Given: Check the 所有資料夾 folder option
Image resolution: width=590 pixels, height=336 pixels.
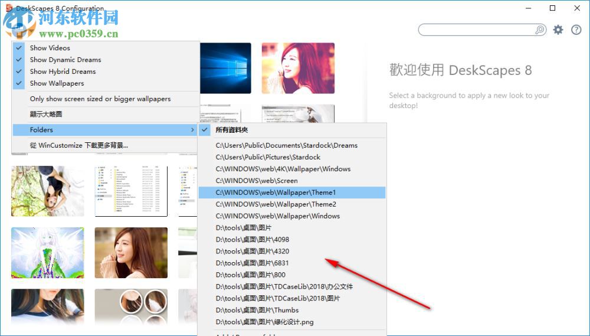Looking at the screenshot, I should (292, 129).
